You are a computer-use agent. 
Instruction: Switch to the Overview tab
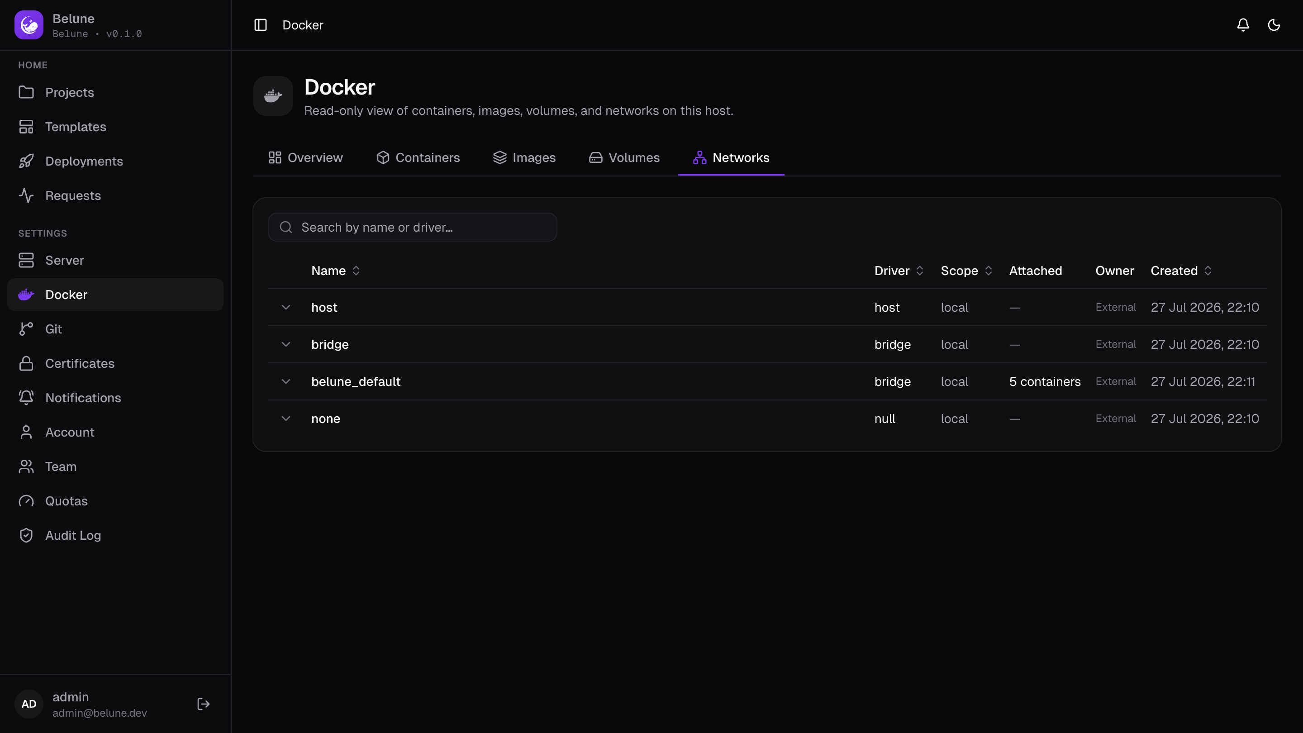coord(305,158)
